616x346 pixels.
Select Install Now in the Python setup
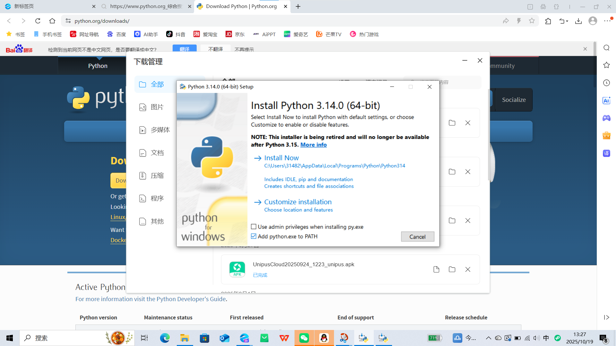pos(281,158)
